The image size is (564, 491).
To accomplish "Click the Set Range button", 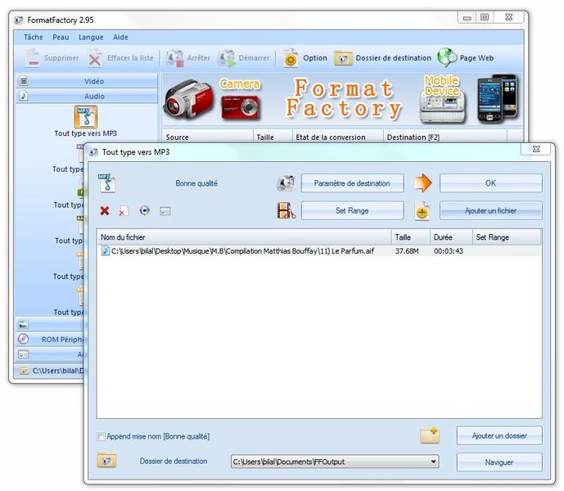I will coord(352,210).
